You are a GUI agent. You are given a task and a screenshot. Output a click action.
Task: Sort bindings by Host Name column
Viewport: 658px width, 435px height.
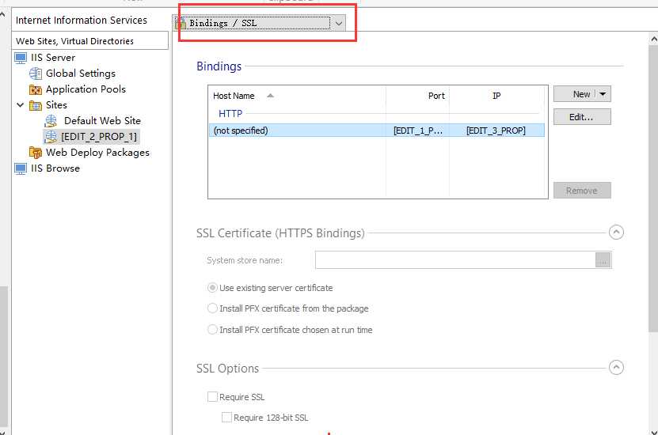click(297, 96)
